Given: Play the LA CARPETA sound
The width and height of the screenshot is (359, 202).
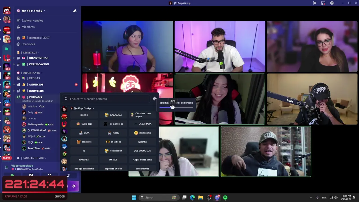Looking at the screenshot, I should 142,124.
